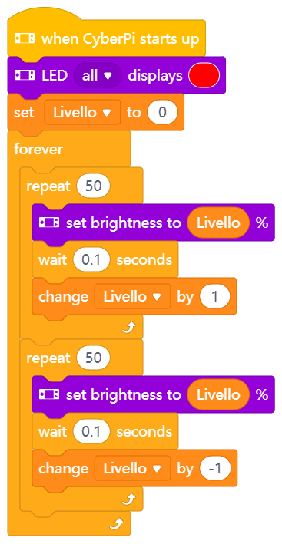Open the Livello dropdown in the change by -1 block
Screen dimensions: 282x544
pyautogui.click(x=133, y=468)
